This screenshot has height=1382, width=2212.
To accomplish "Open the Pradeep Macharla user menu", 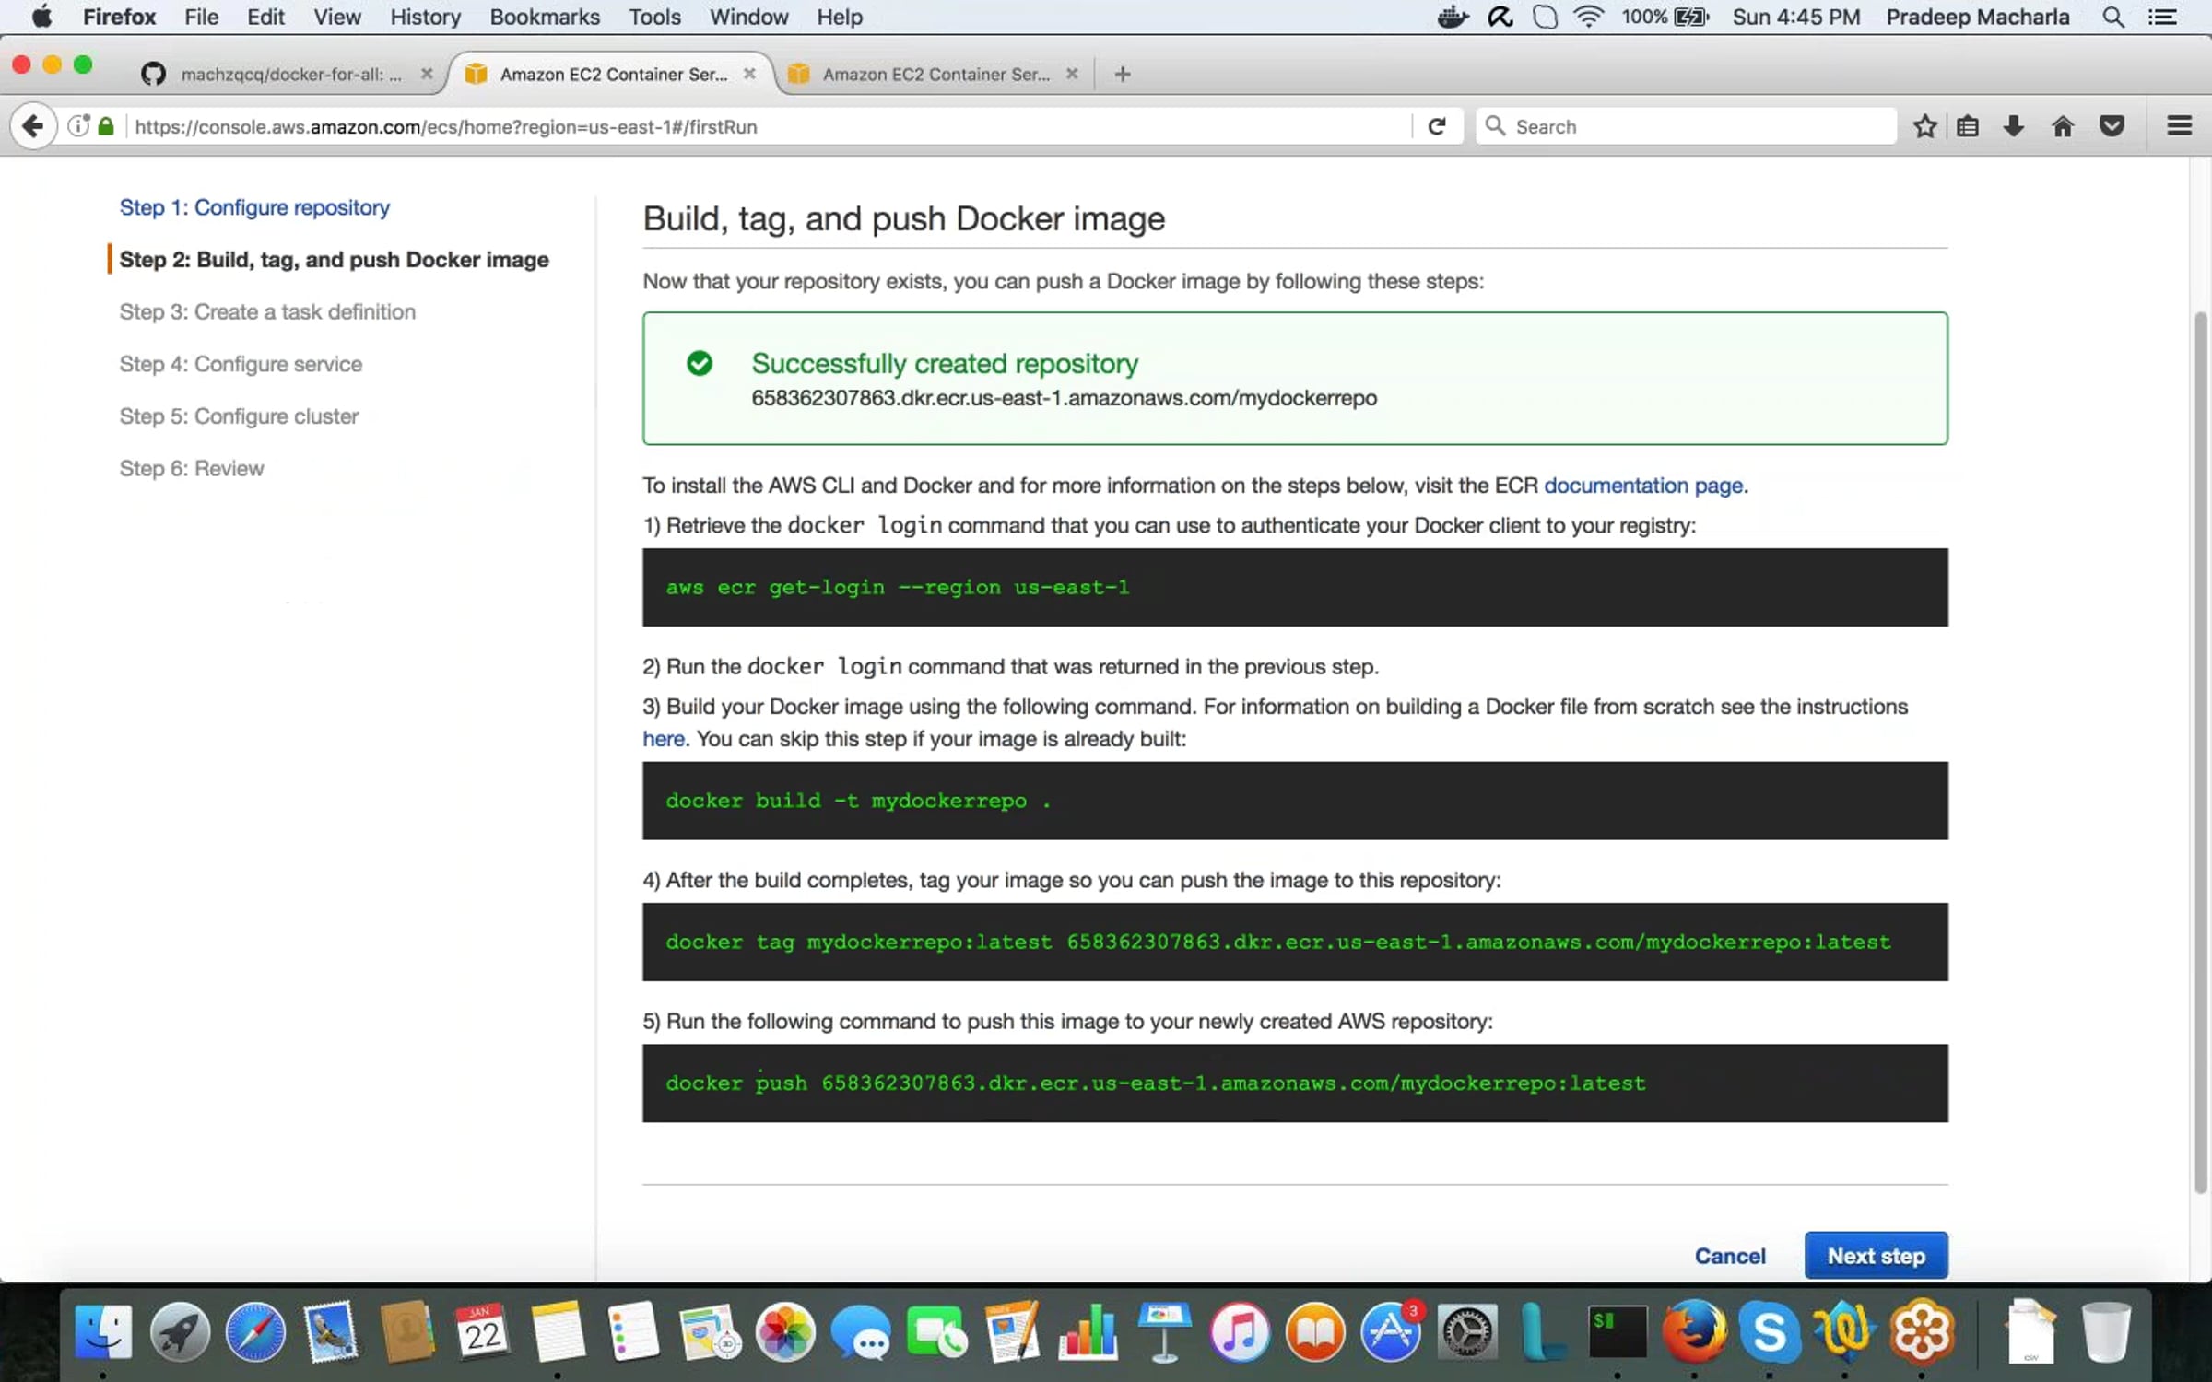I will pos(1978,17).
